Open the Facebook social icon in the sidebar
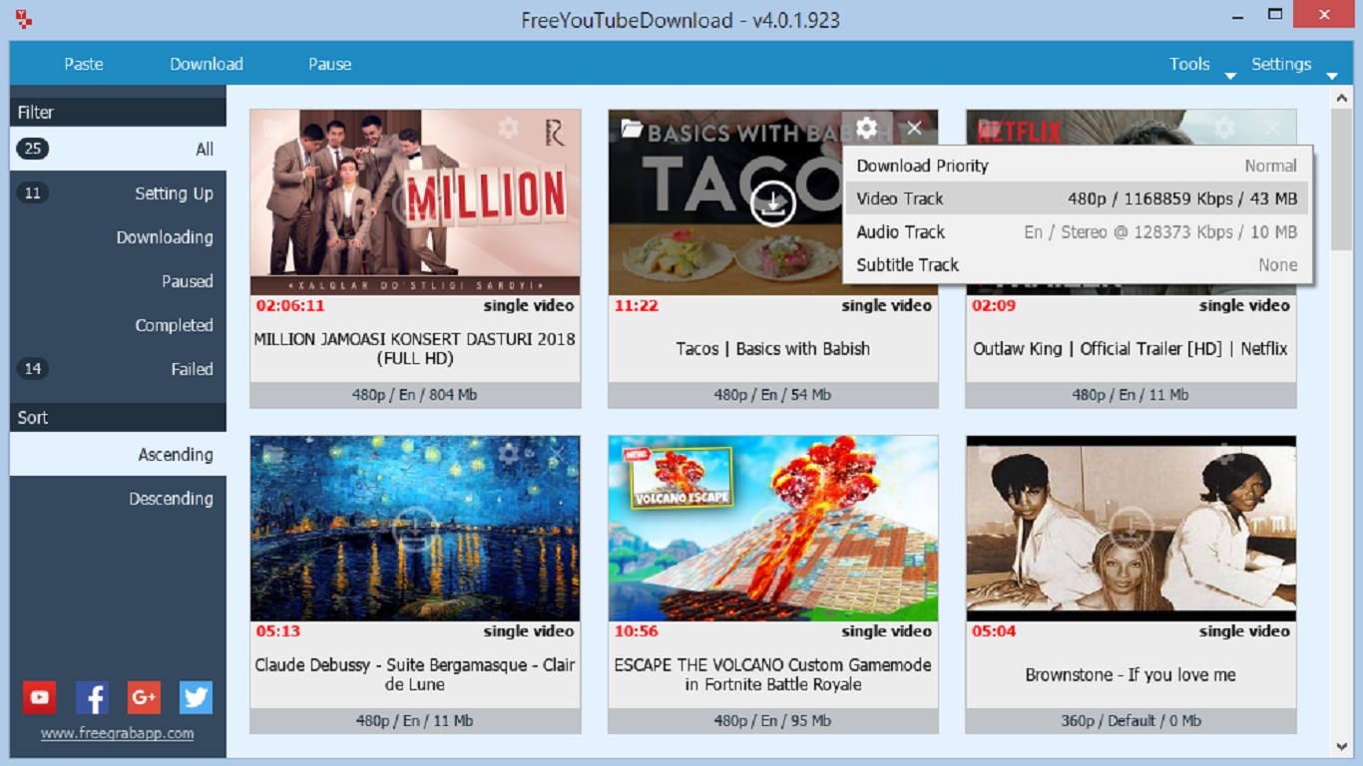The height and width of the screenshot is (766, 1363). pos(92,697)
